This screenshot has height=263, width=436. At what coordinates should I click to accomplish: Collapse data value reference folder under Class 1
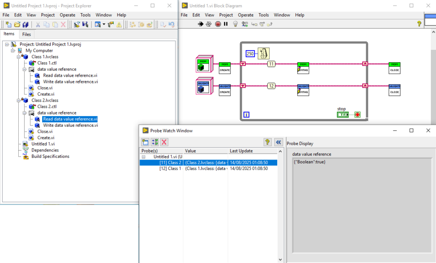pos(24,69)
